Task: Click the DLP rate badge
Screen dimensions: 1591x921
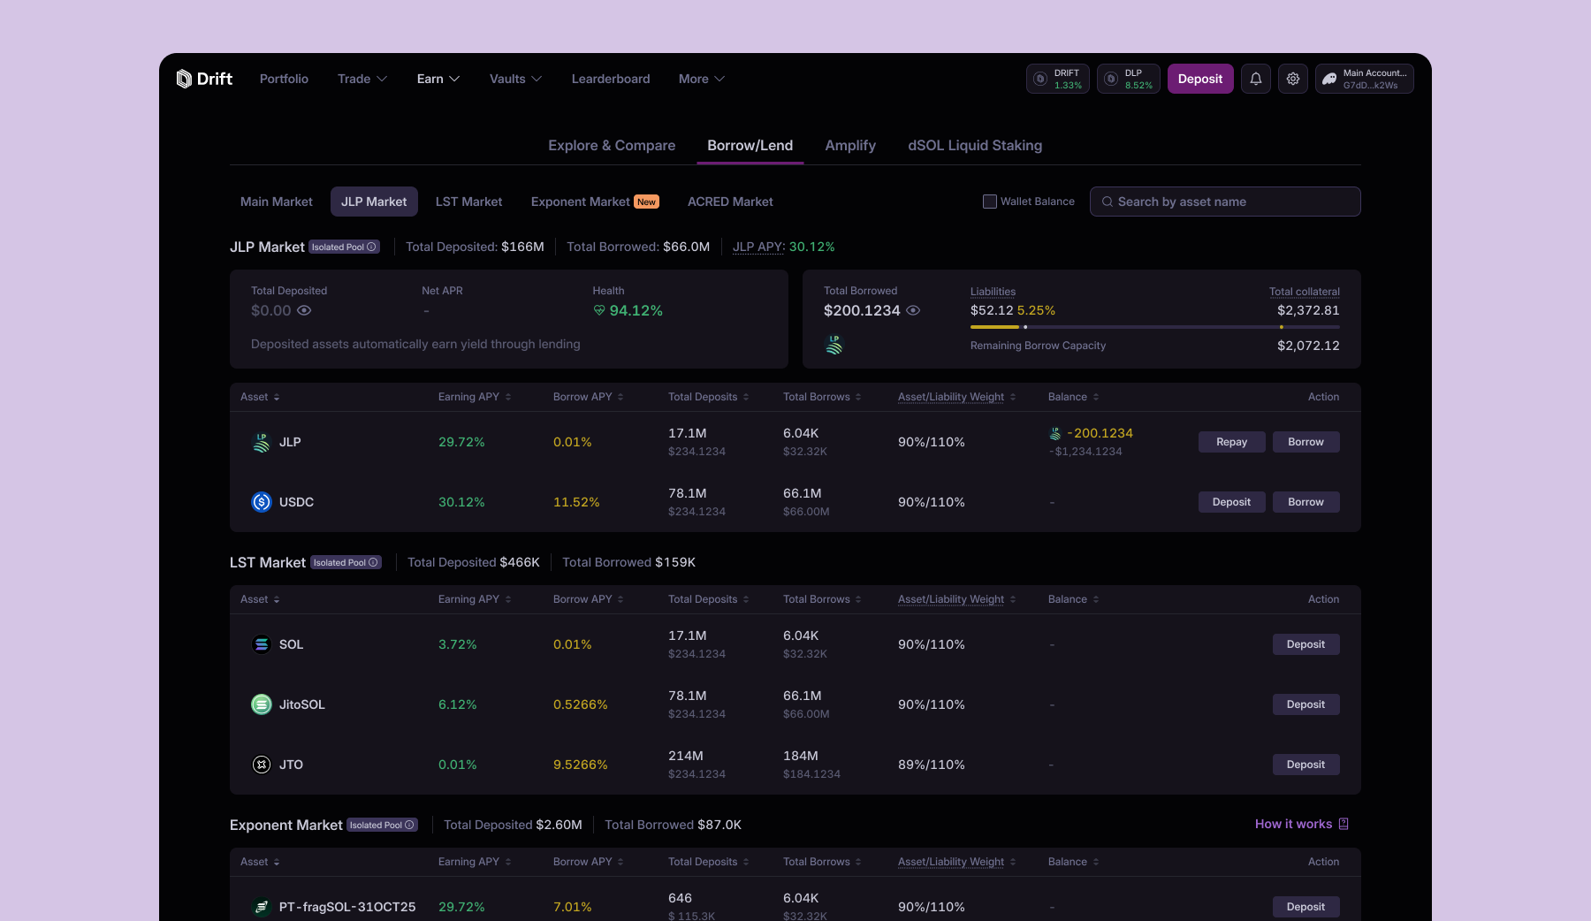Action: [1129, 79]
